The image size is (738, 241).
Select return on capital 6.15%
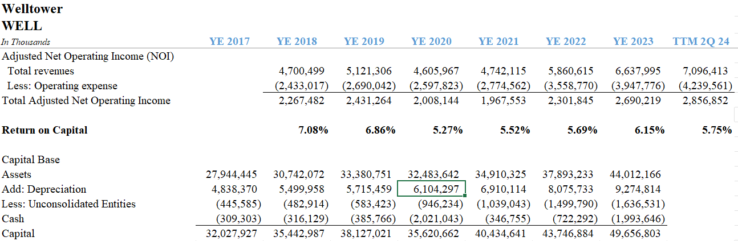[650, 130]
